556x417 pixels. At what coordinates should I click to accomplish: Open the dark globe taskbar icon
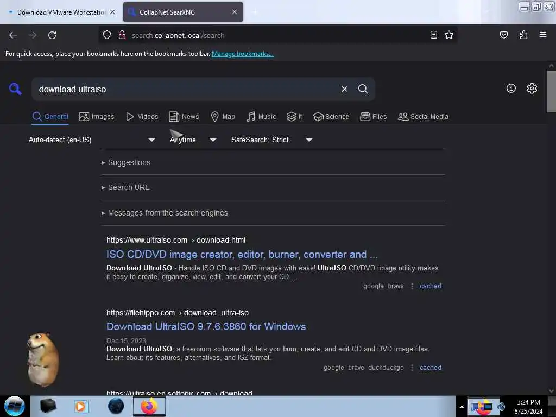[116, 406]
